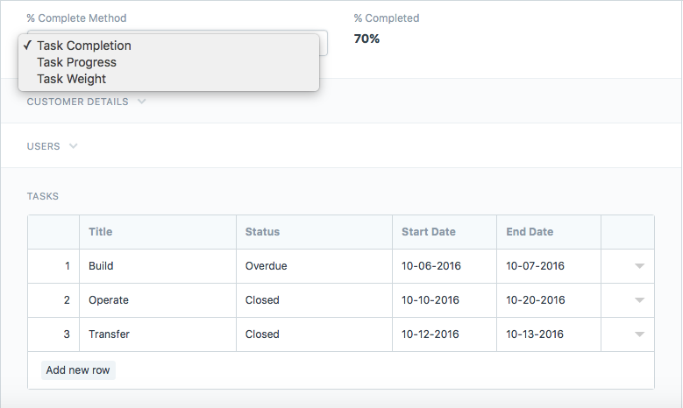Open the Operate row dropdown arrow

coord(639,300)
